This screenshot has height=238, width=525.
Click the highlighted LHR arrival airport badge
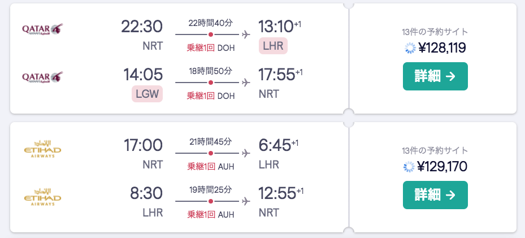pyautogui.click(x=273, y=46)
